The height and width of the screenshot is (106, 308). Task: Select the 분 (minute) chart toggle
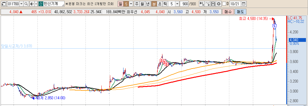[x=154, y=4]
